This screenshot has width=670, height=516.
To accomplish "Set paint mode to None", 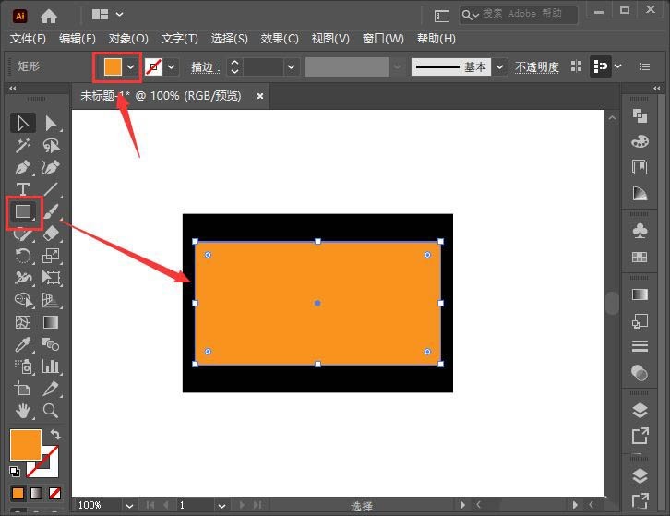I will click(x=54, y=494).
